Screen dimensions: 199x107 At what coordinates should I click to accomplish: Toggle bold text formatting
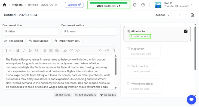pyautogui.click(x=18, y=51)
